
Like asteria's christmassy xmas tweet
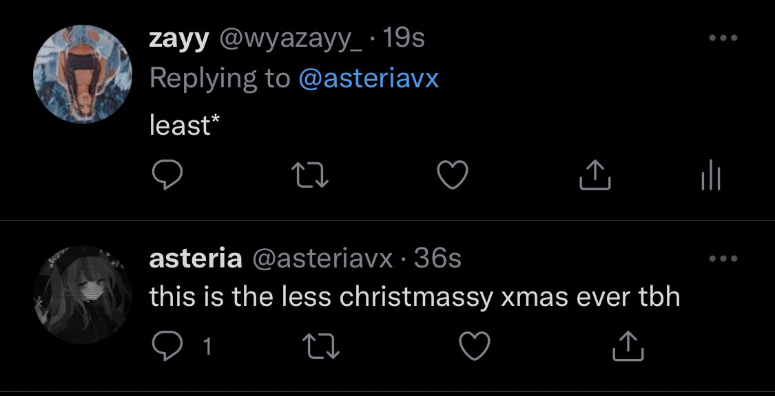(x=474, y=346)
